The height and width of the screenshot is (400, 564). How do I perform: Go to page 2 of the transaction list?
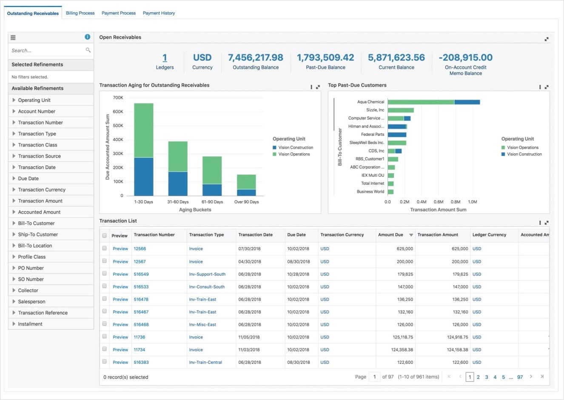coord(478,377)
